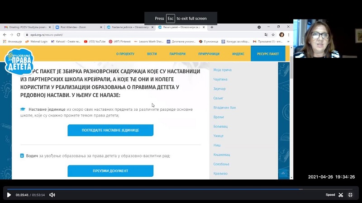This screenshot has width=362, height=203.
Task: Open the Chrome profile avatar
Action: (281, 35)
